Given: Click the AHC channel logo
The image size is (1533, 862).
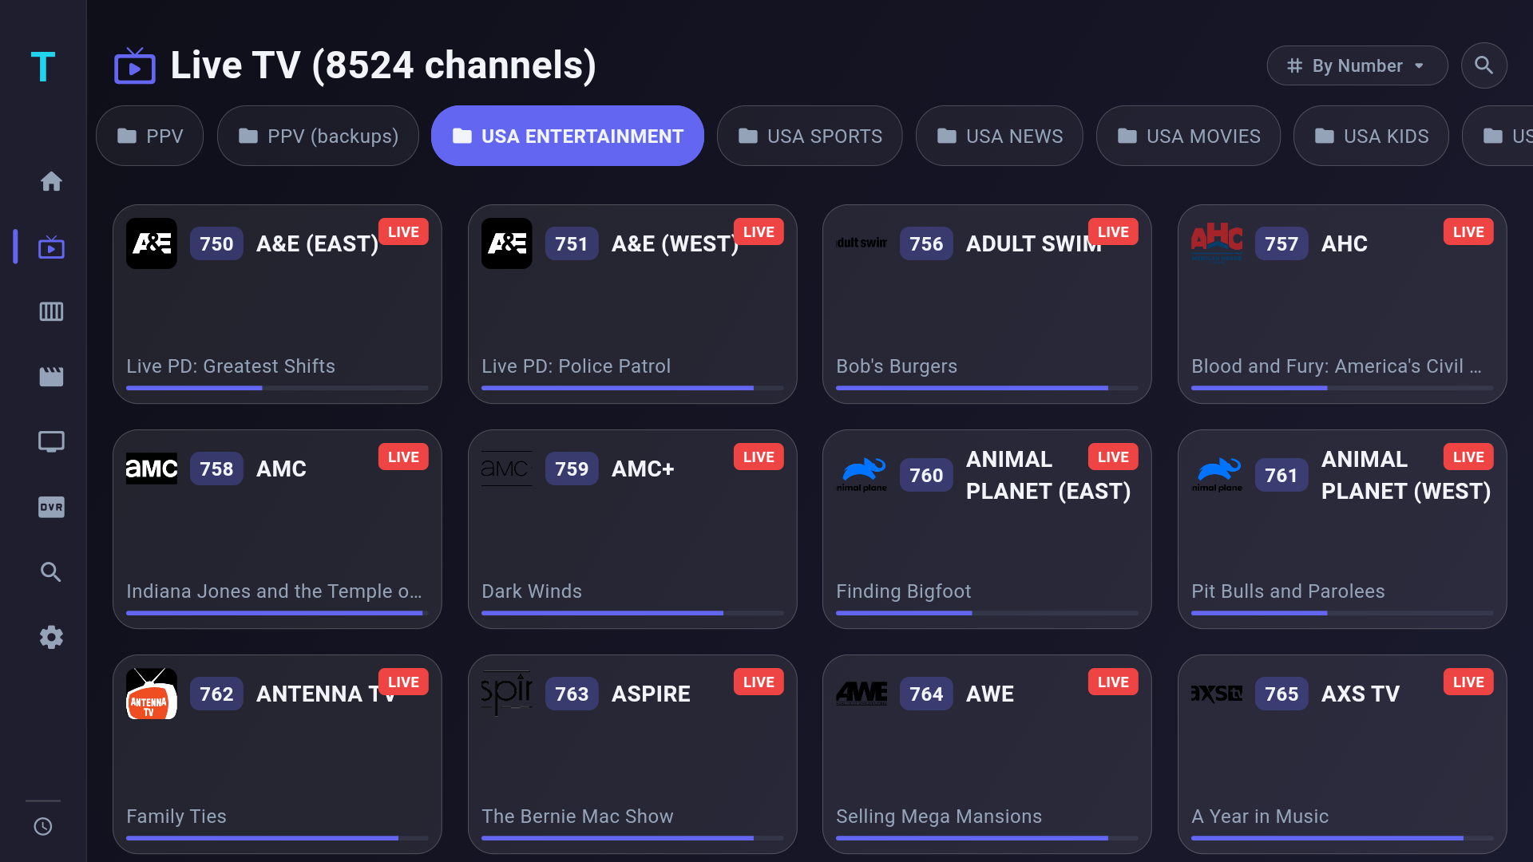Looking at the screenshot, I should pyautogui.click(x=1217, y=243).
